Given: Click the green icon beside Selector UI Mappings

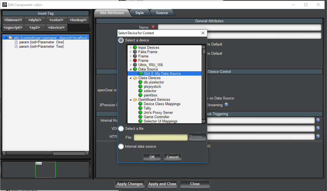Looking at the screenshot, I should [140, 121].
